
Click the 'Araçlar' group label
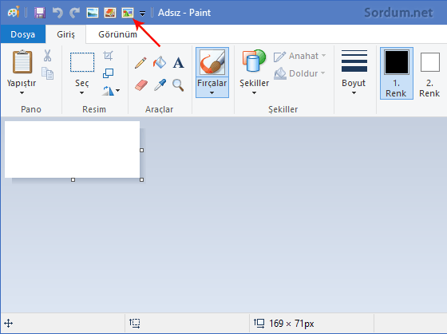159,109
